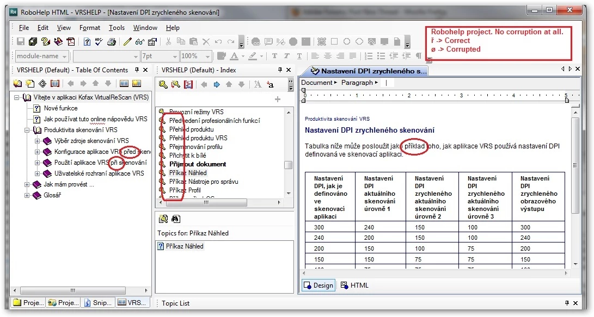Select Příkaz Náhled in Topics for list
Viewport: 594px width, 317px height.
(x=185, y=246)
